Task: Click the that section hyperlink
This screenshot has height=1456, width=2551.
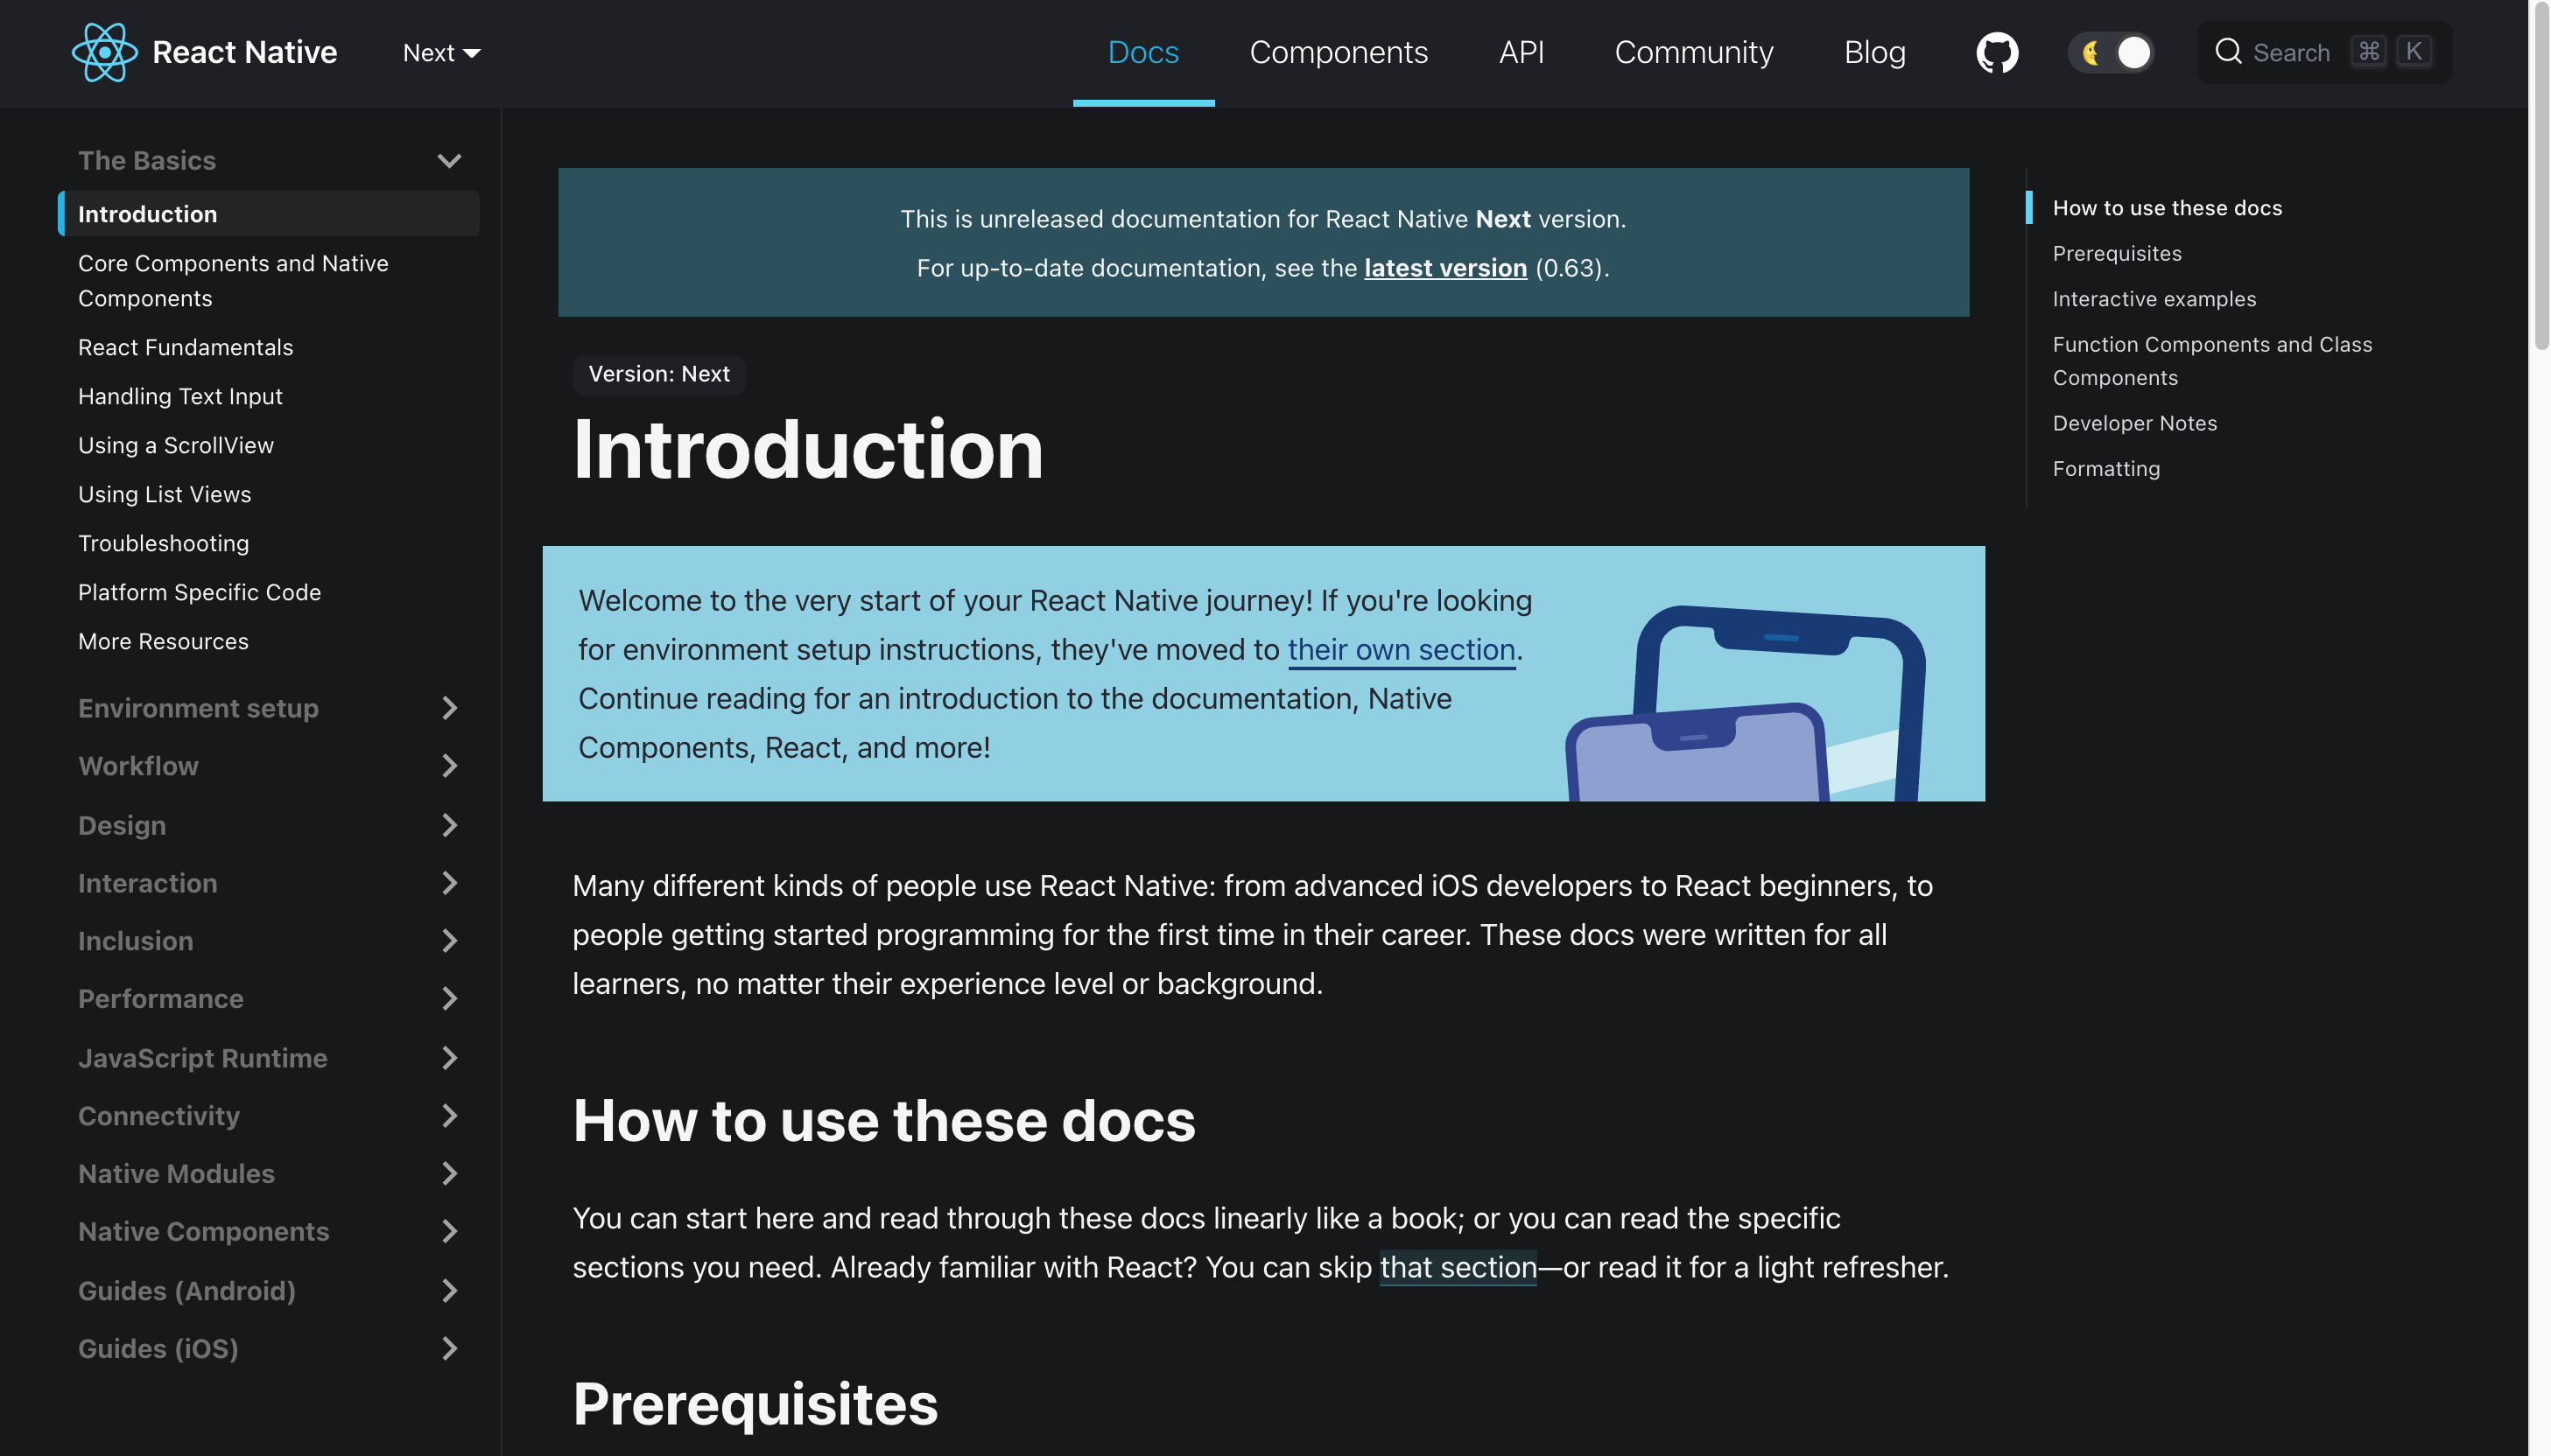Action: coord(1459,1265)
